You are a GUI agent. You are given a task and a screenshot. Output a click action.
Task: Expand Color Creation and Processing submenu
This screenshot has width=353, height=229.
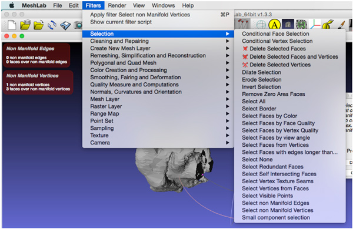158,70
